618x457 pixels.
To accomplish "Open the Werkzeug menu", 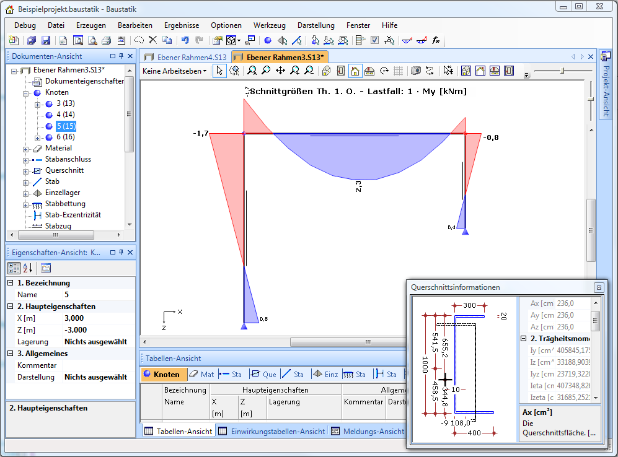I will [270, 25].
